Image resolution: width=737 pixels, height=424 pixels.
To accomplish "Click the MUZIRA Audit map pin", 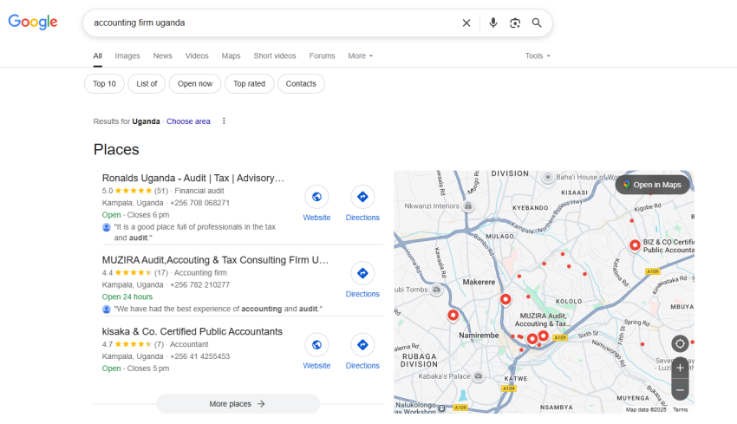I will point(543,336).
